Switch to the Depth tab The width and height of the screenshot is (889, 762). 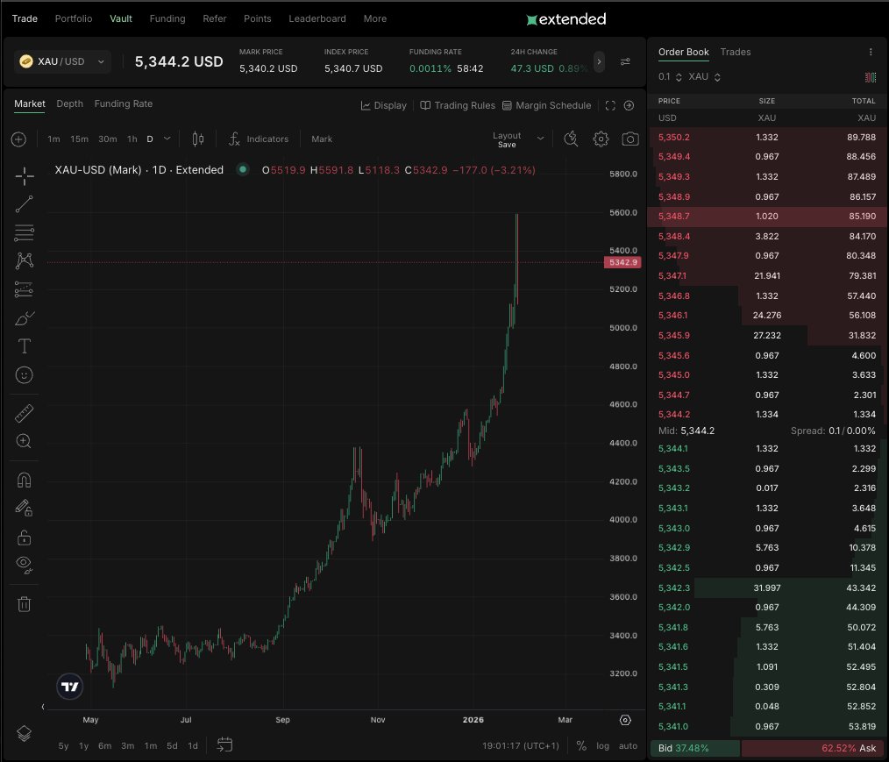point(70,103)
